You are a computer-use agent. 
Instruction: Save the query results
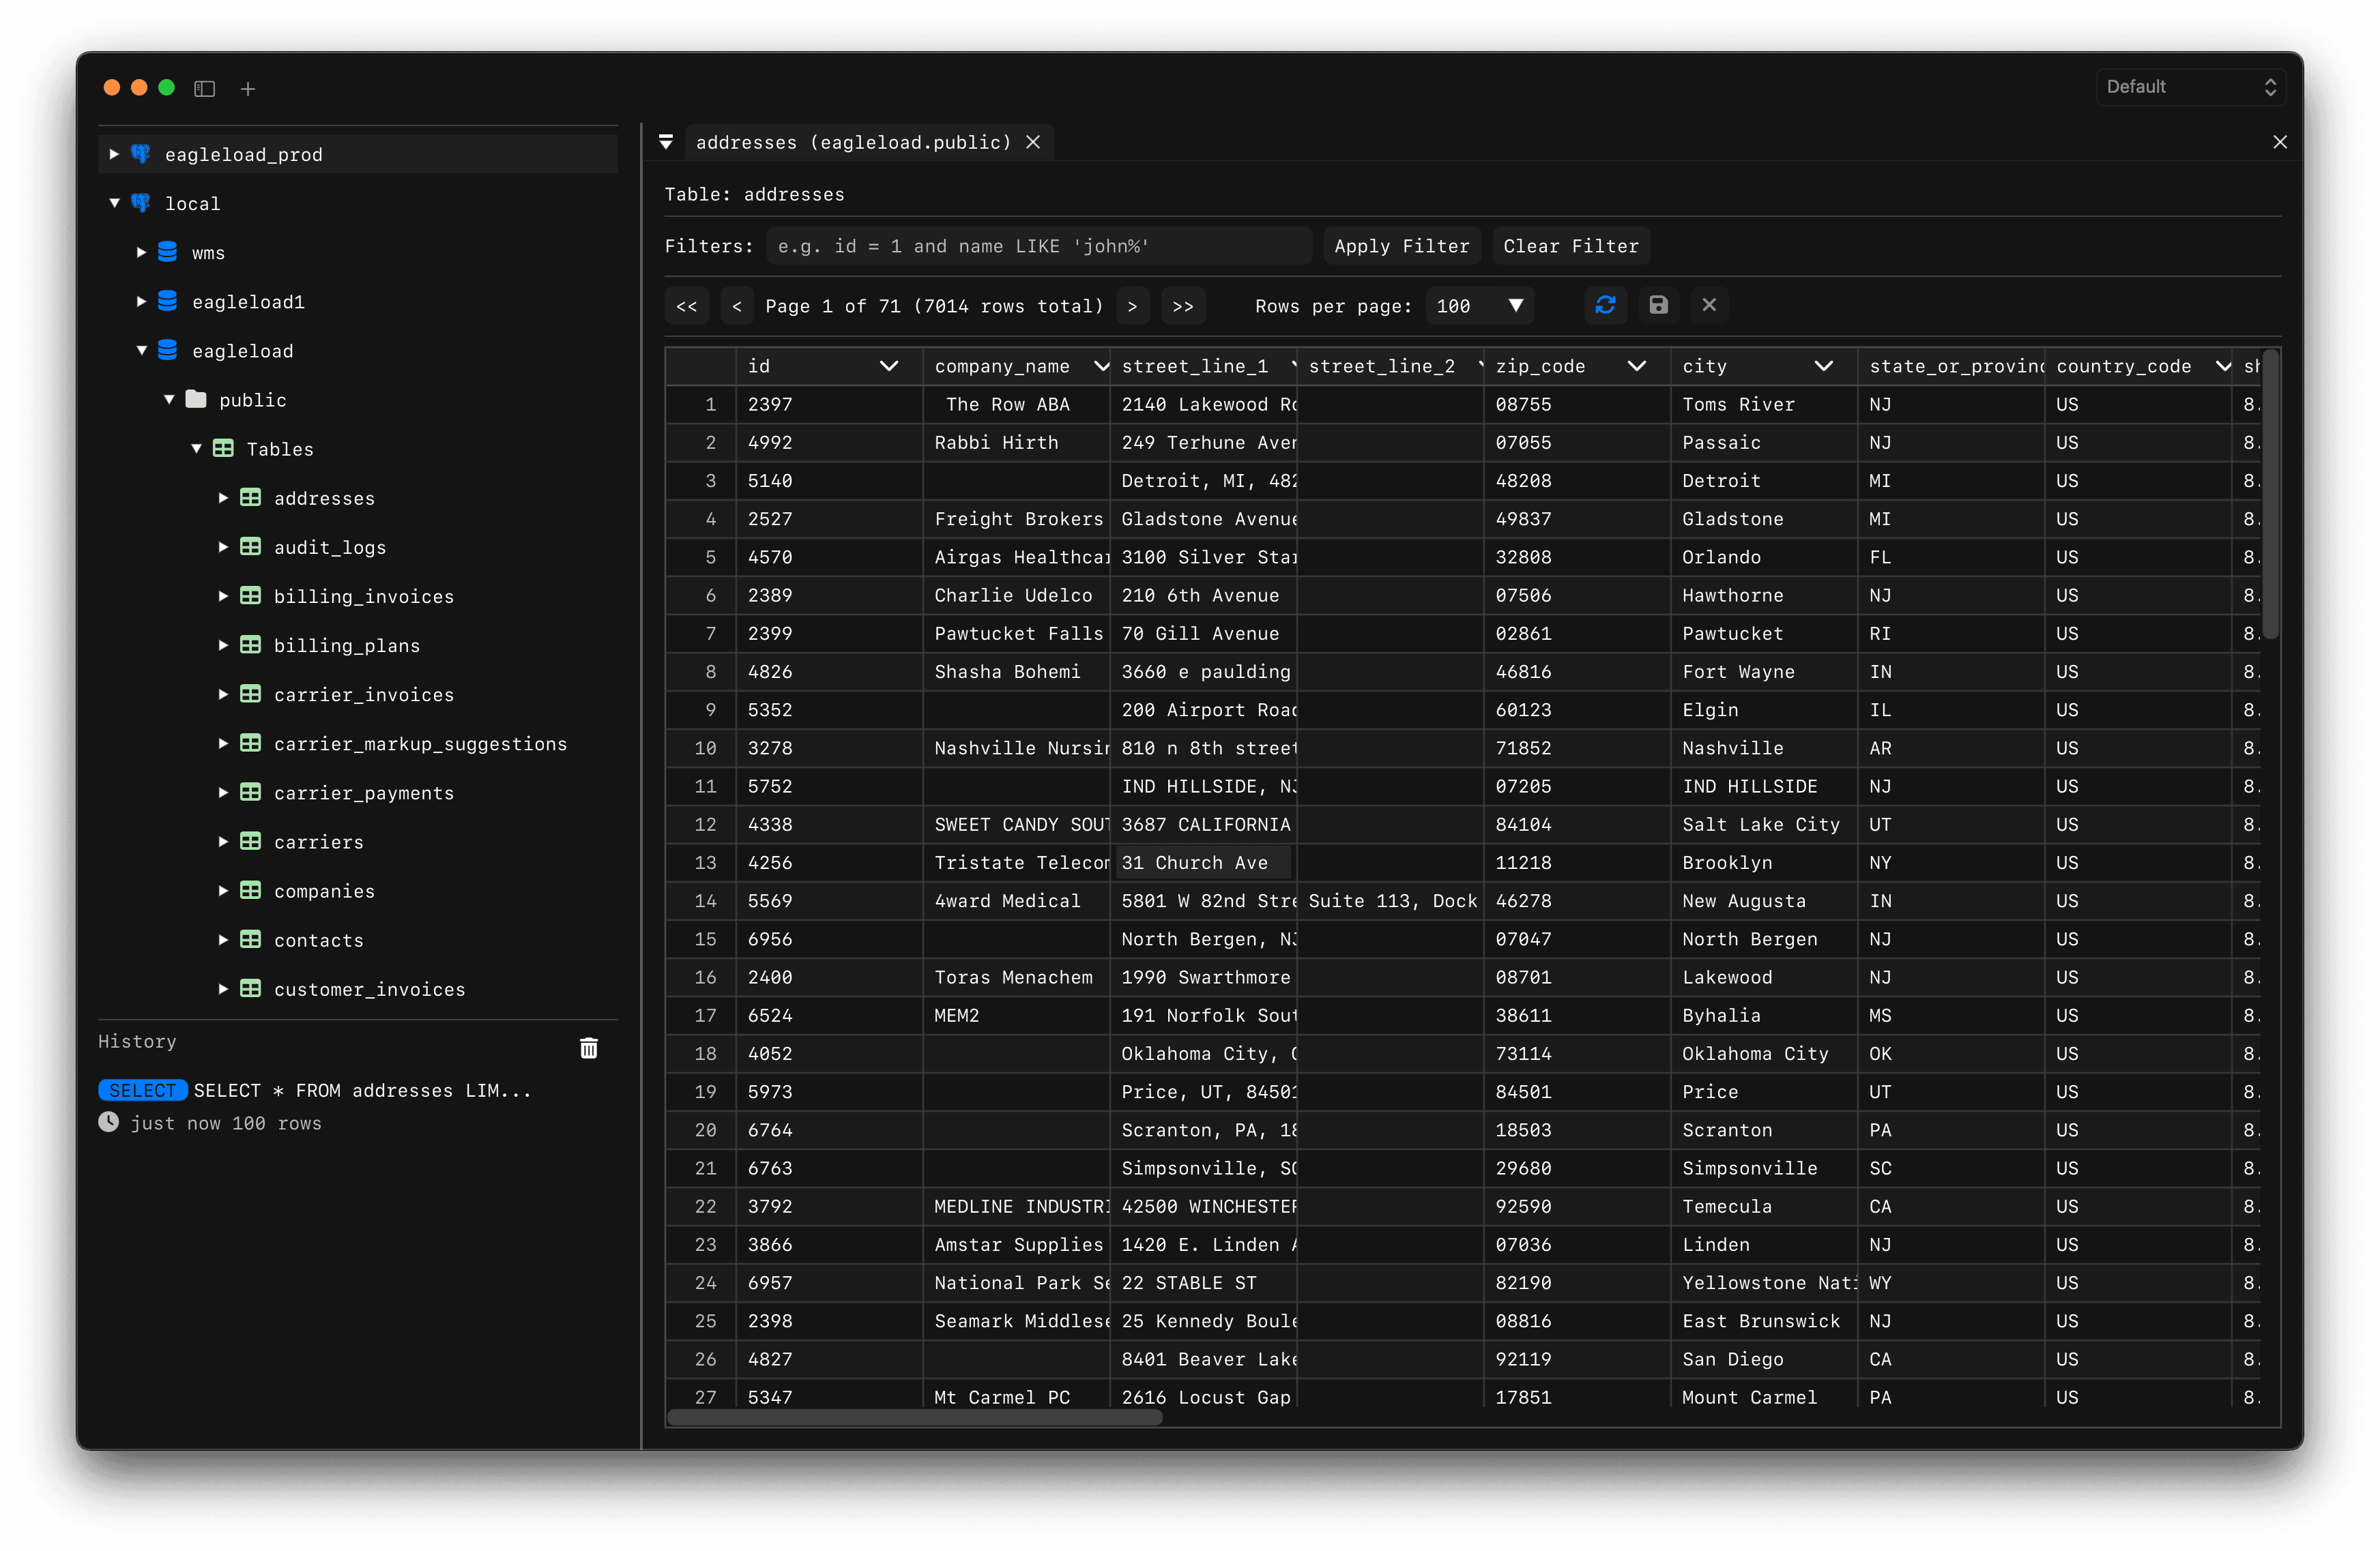point(1658,306)
